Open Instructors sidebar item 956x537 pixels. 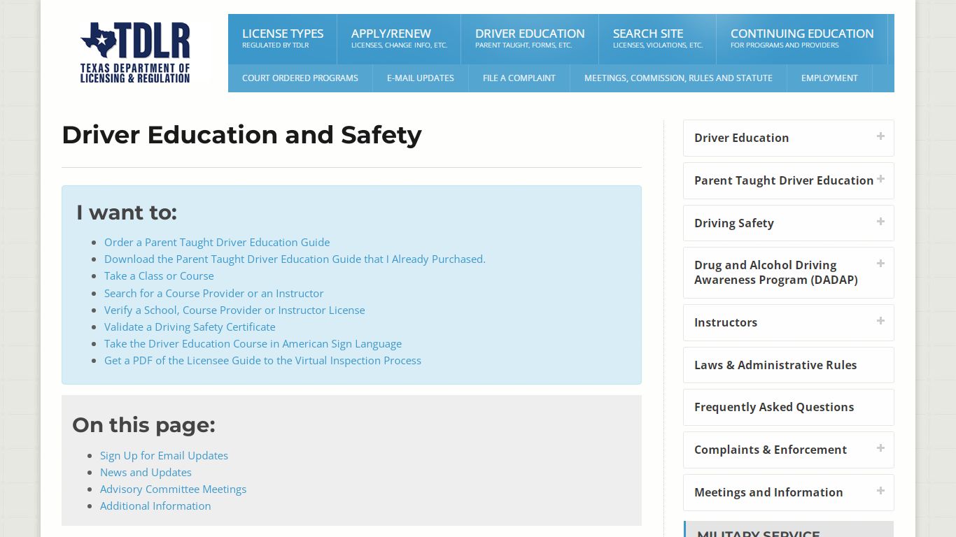[x=789, y=322]
